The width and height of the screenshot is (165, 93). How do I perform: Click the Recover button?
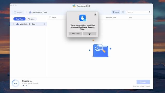click(143, 82)
